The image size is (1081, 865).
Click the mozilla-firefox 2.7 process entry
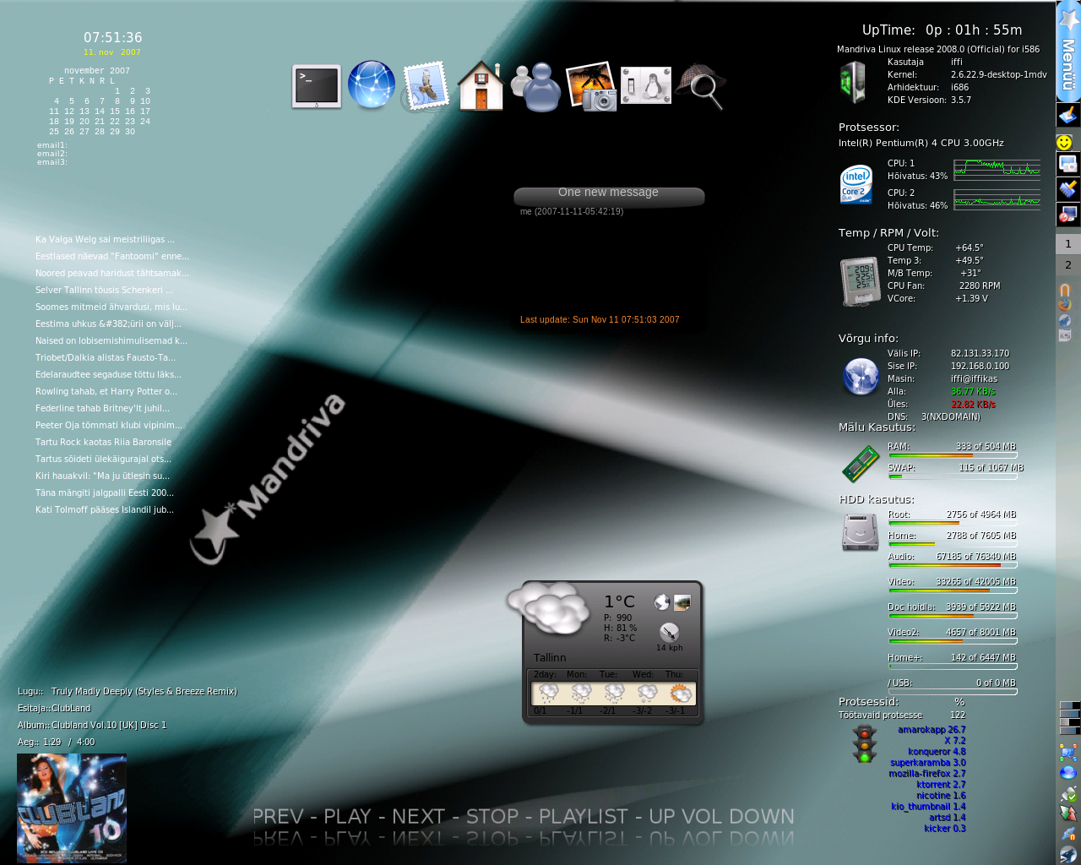tap(927, 774)
